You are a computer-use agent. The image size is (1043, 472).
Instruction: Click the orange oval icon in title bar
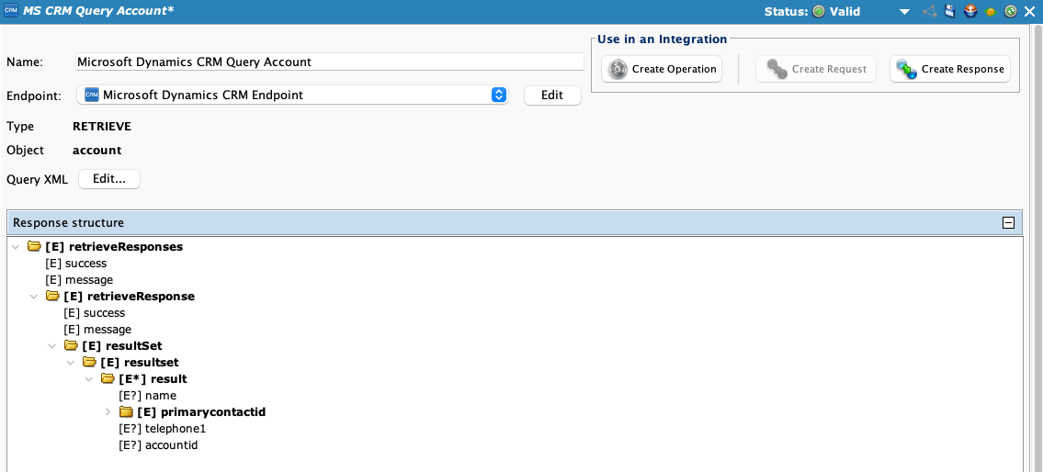click(x=992, y=12)
